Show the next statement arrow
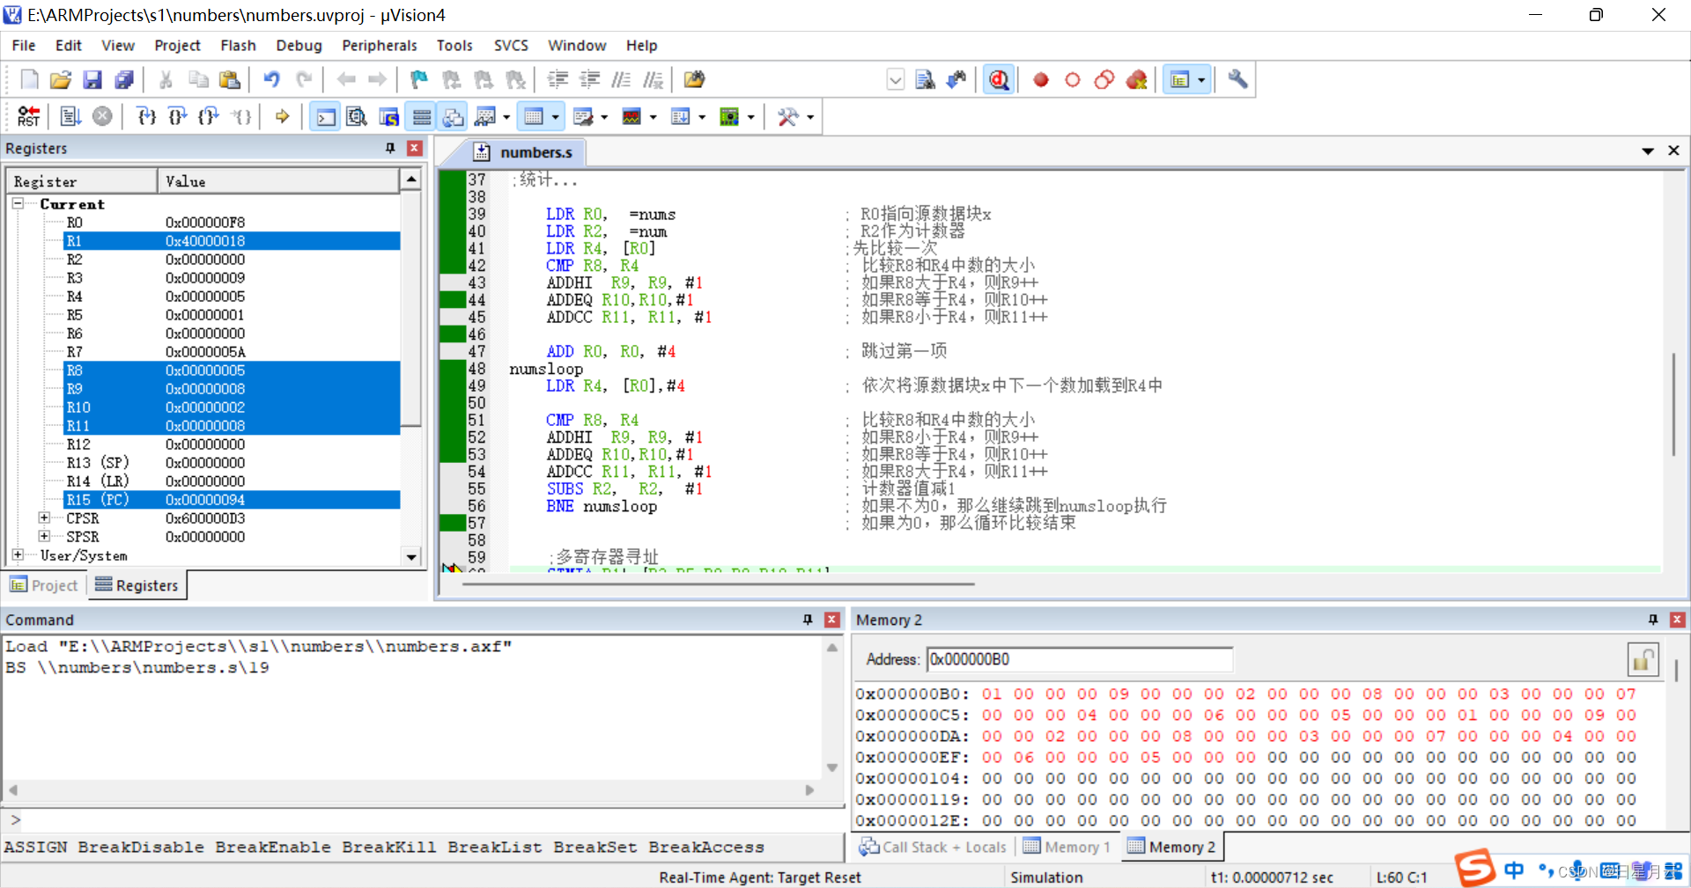Screen dimensions: 1691x888 [282, 116]
